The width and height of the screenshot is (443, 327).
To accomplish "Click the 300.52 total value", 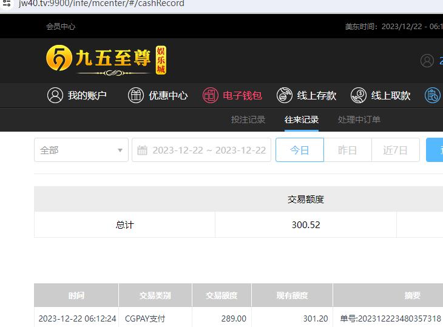I will (x=306, y=225).
